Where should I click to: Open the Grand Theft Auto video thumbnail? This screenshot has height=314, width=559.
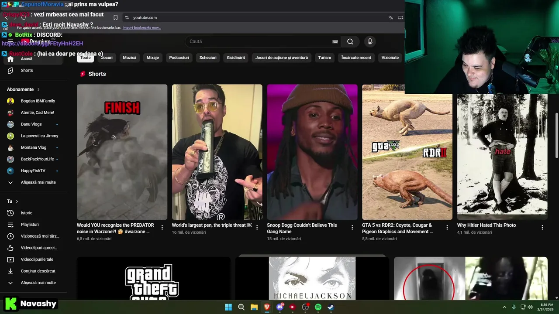[x=154, y=278]
